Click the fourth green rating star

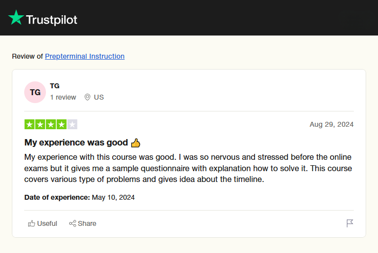(62, 124)
